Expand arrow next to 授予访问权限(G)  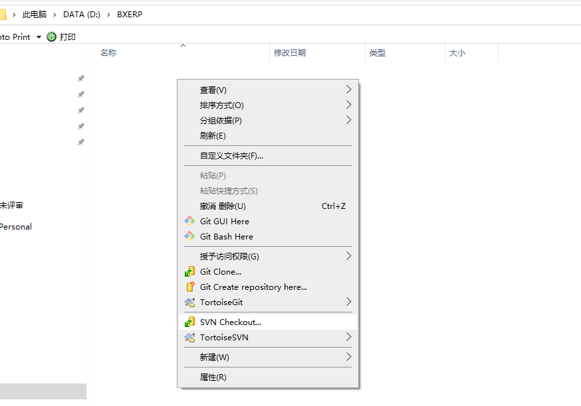[x=348, y=256]
